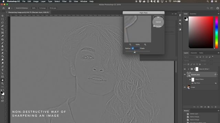Viewport: 220px width, 123px height.
Task: Select the Zoom tool in toolbar
Action: 2,83
